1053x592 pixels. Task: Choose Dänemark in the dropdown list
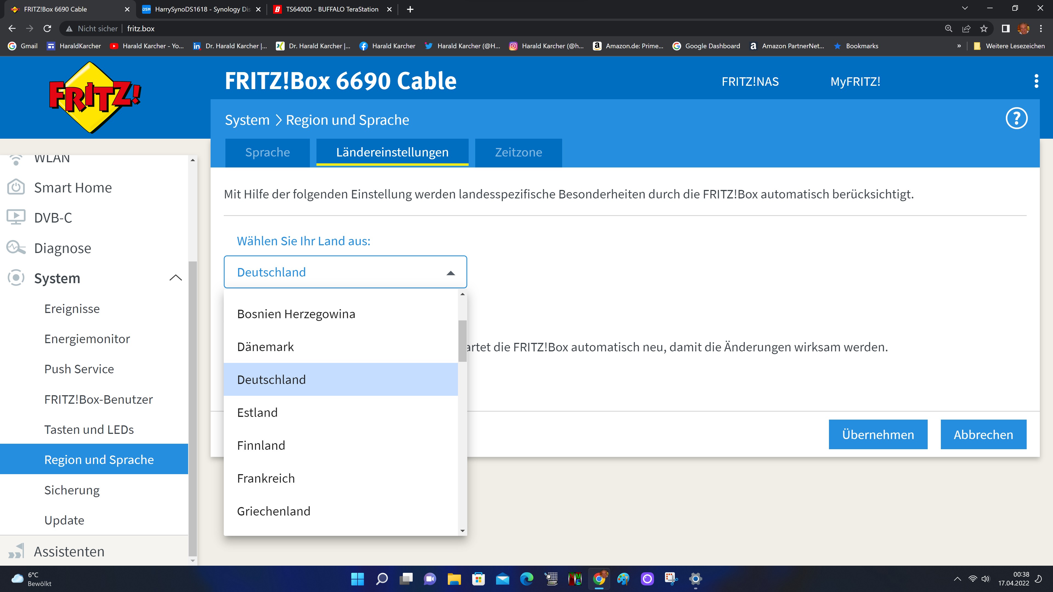click(265, 347)
